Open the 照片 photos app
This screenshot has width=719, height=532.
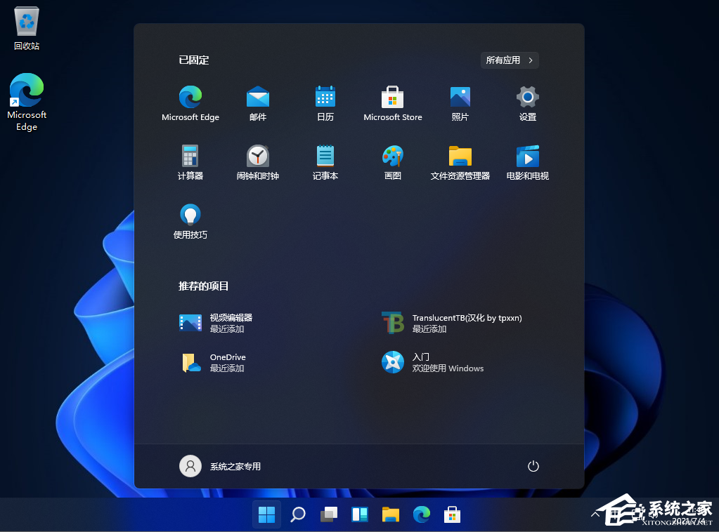[x=460, y=102]
